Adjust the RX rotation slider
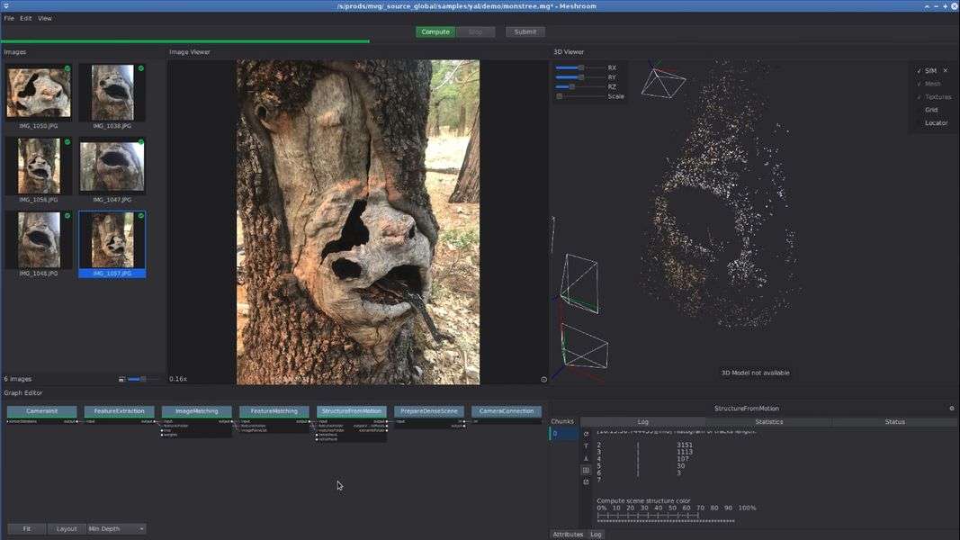This screenshot has height=540, width=960. tap(580, 67)
